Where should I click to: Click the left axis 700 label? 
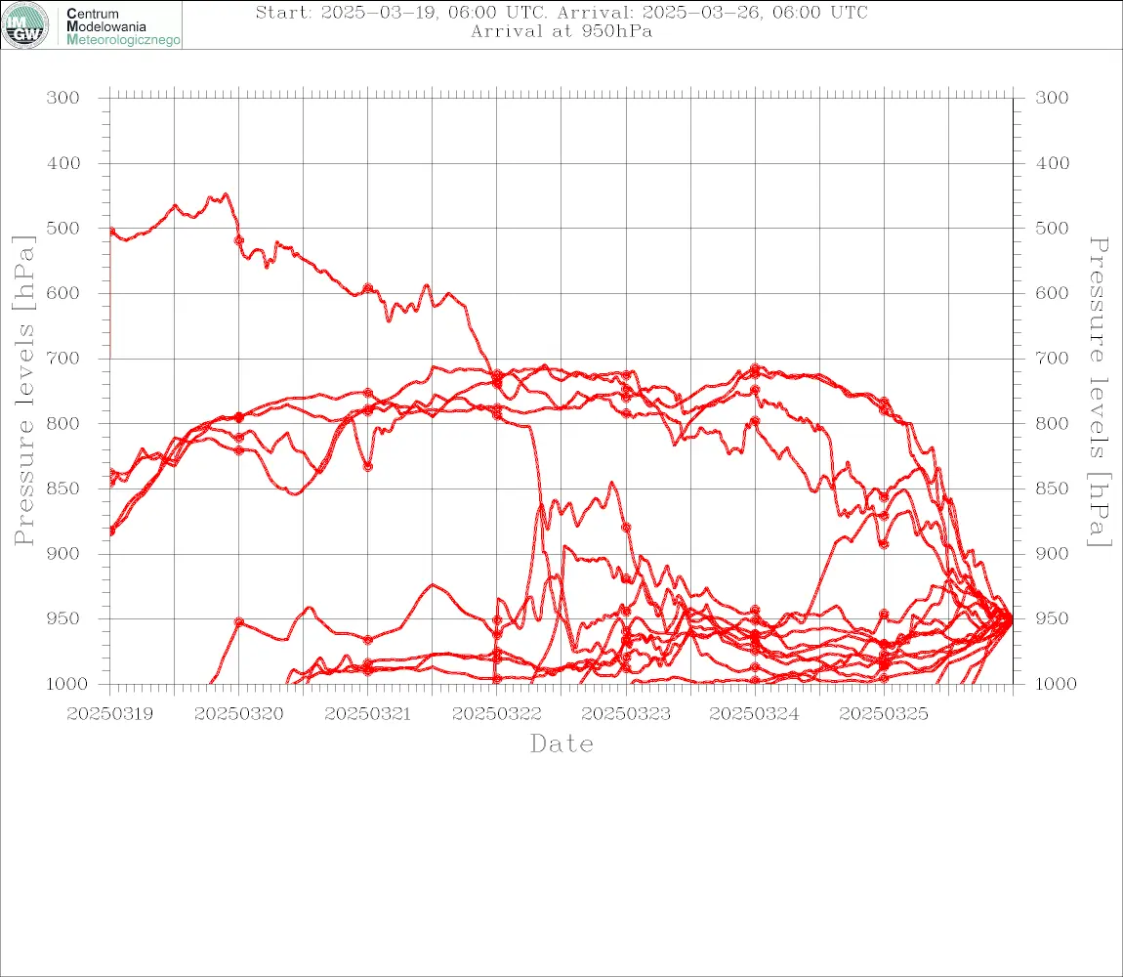pyautogui.click(x=63, y=359)
